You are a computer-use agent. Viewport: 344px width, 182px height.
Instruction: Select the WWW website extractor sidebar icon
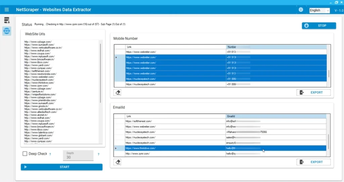[7, 31]
